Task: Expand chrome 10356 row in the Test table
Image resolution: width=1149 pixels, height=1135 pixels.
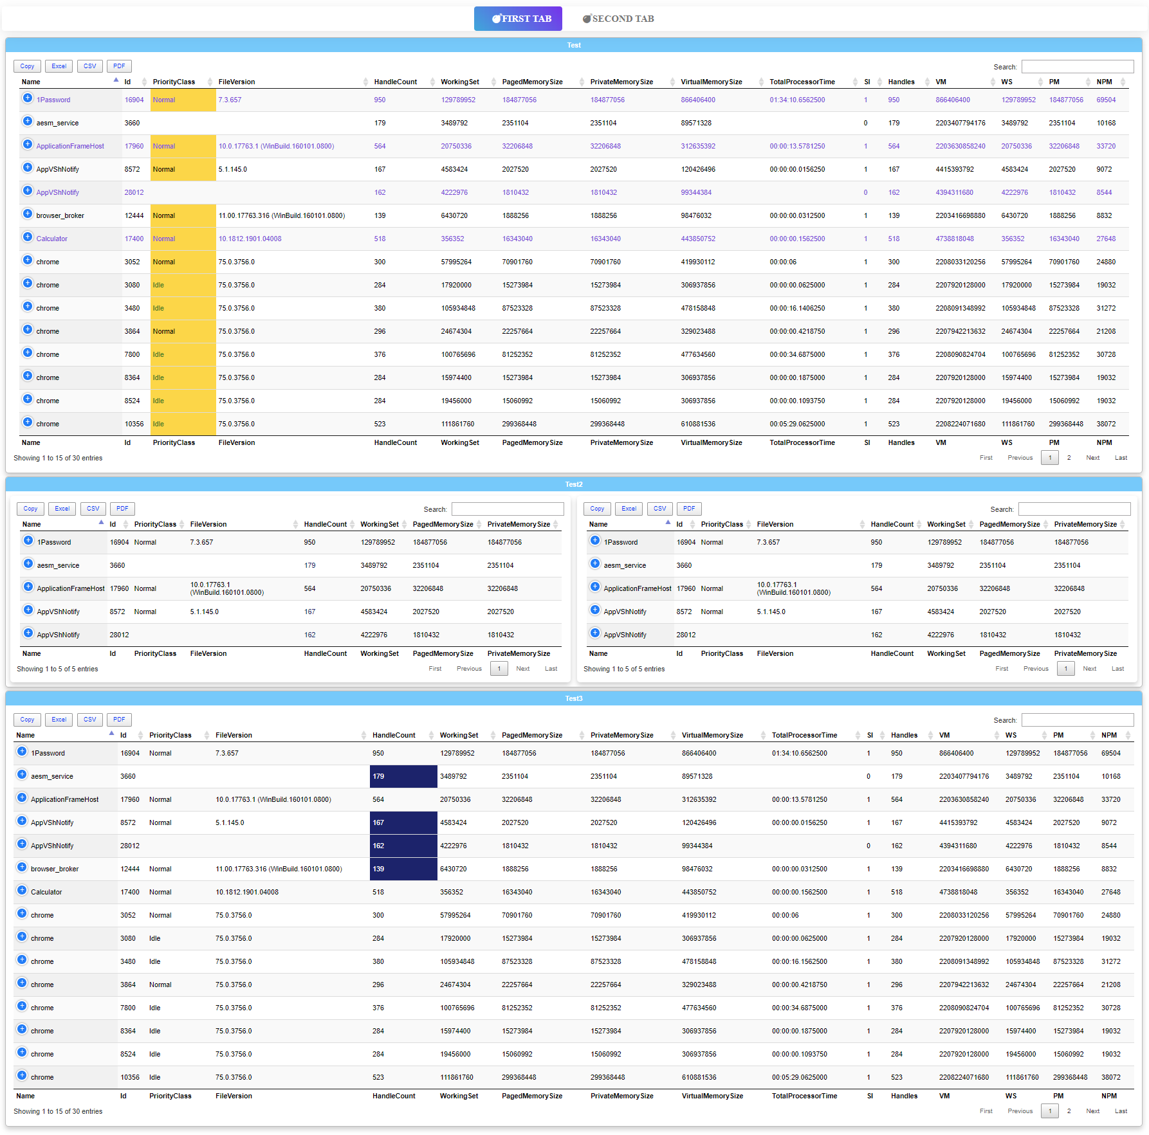Action: pos(27,422)
